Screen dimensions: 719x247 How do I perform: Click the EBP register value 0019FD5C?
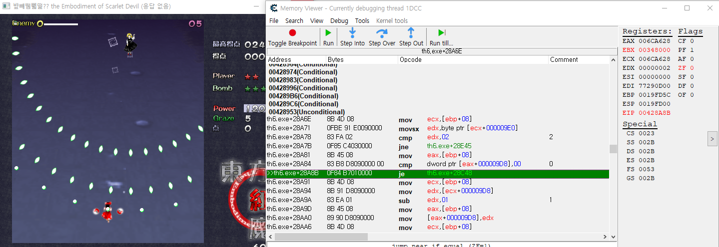point(655,95)
